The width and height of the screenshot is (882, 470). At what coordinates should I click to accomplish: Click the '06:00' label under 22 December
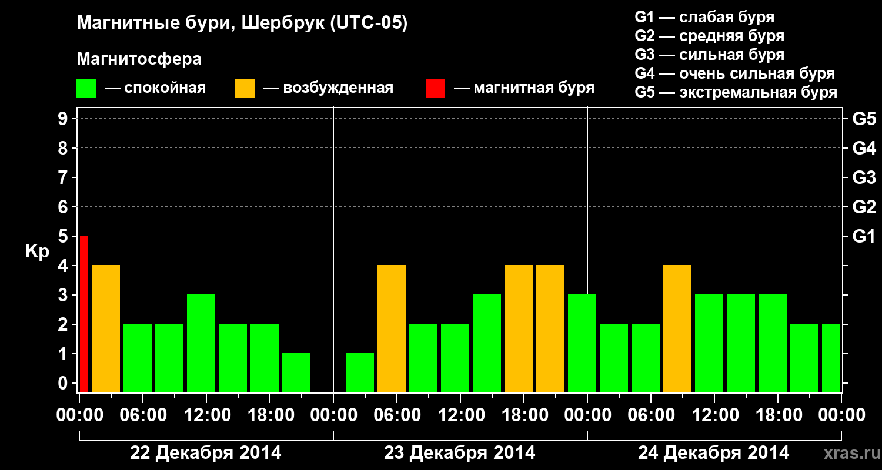pos(143,415)
